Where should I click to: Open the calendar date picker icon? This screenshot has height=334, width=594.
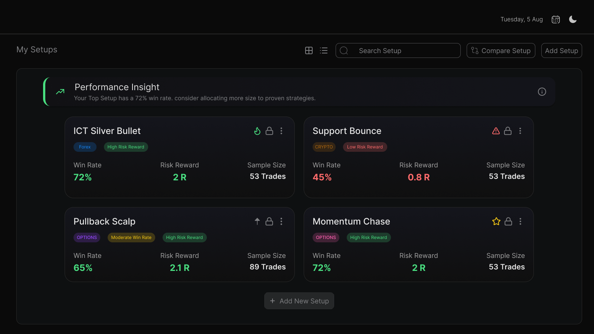click(555, 20)
